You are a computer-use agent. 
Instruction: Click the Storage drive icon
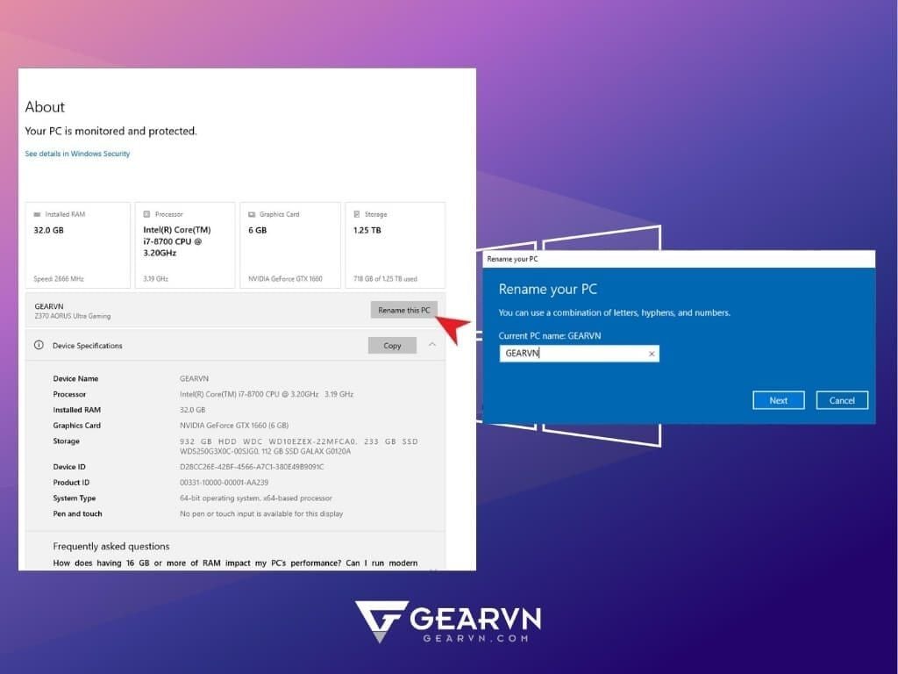tap(358, 213)
